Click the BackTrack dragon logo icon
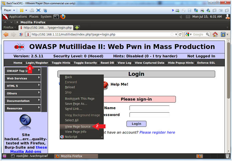232x161 pixels. coord(5,17)
